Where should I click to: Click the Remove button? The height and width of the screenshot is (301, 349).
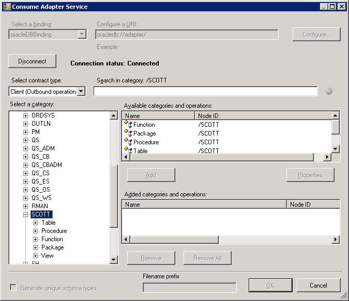click(151, 258)
